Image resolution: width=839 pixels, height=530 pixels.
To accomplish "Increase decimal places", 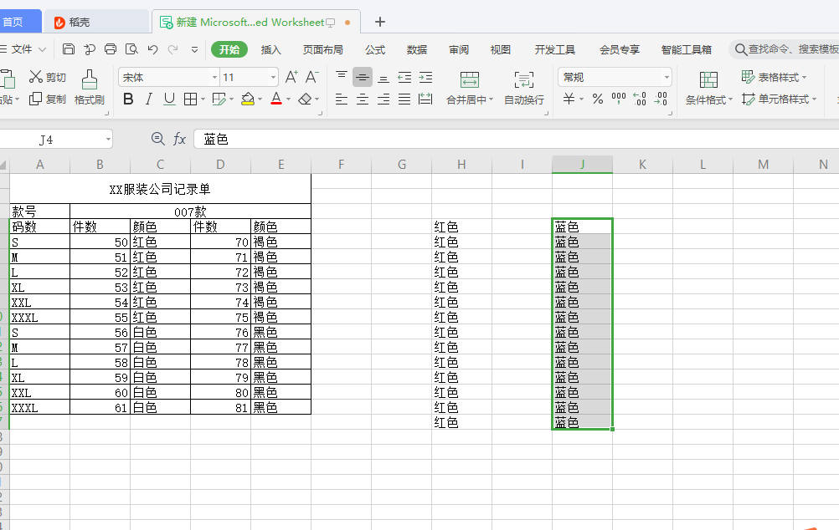I will [x=640, y=99].
